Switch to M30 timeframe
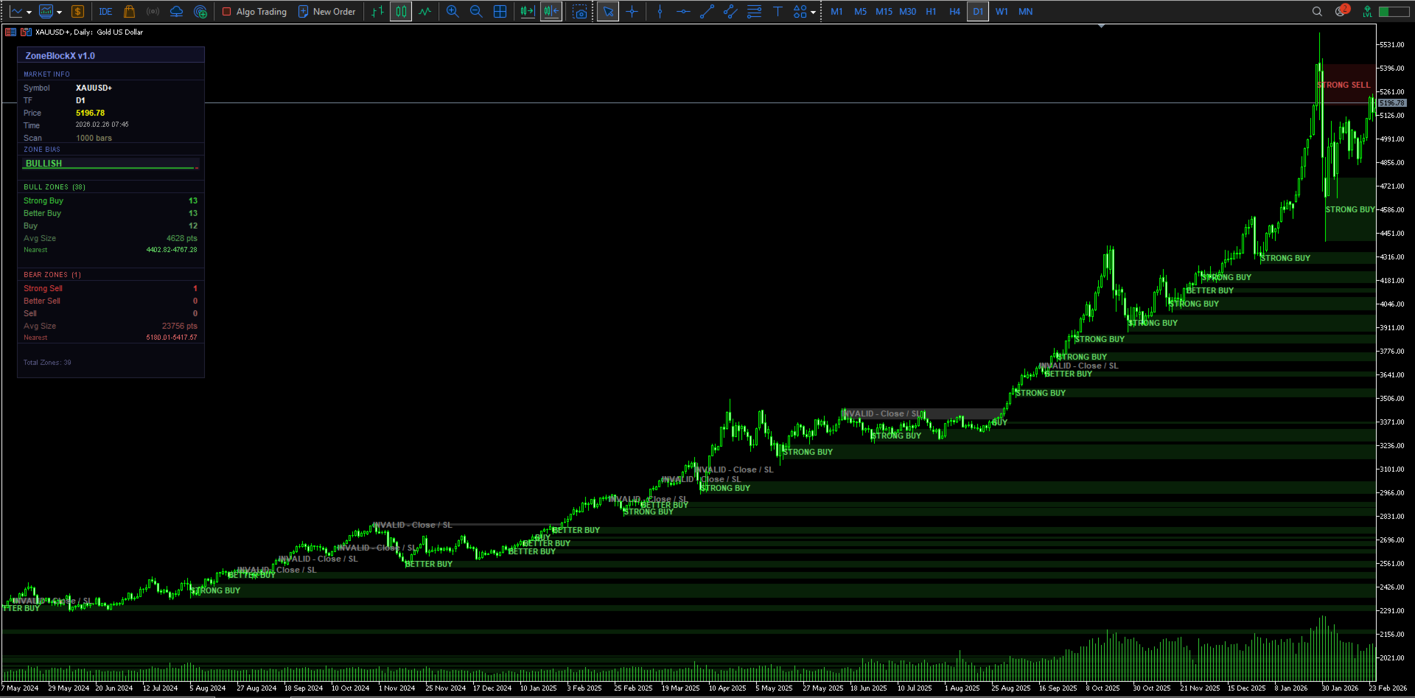 click(x=908, y=12)
